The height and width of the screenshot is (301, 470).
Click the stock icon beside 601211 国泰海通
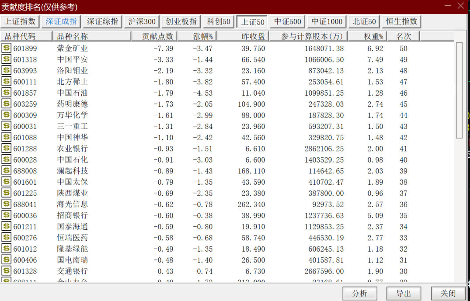[6, 226]
